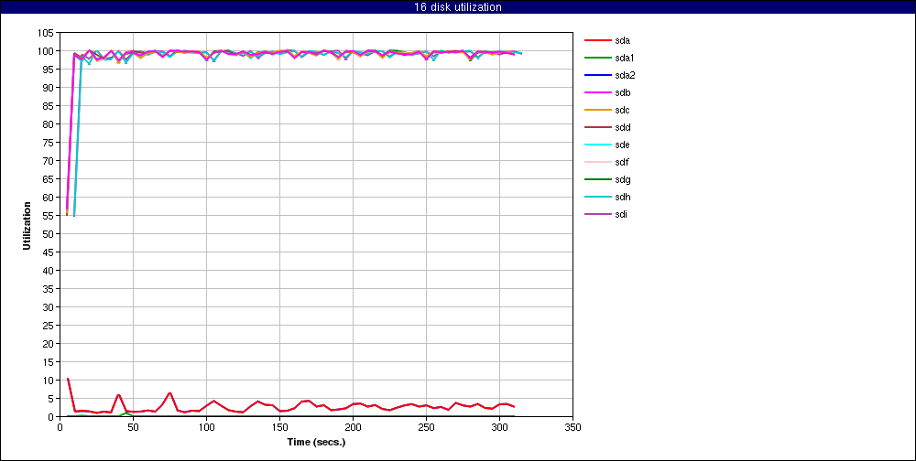Click the 105 tick on the utilization axis
This screenshot has width=916, height=461.
(47, 33)
